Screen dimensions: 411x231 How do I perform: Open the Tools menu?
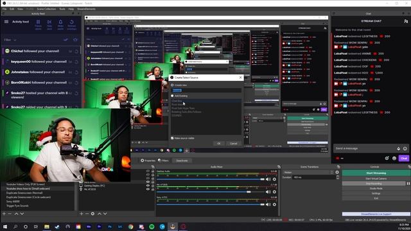62,9
